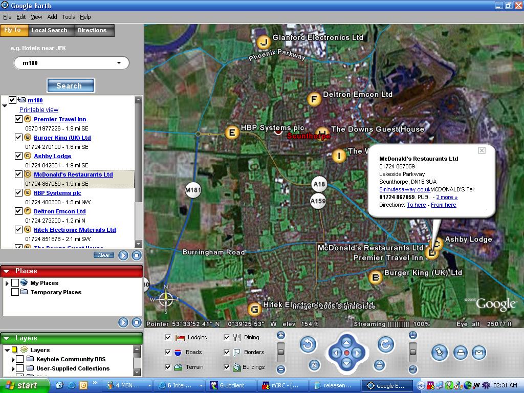The height and width of the screenshot is (393, 524).
Task: Rotate the view counter-clockwise
Action: click(x=308, y=345)
